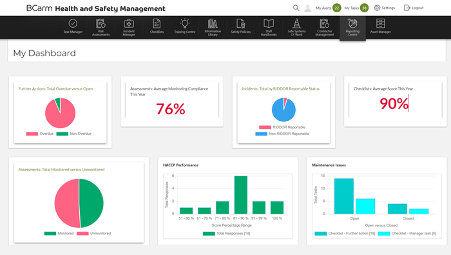The height and width of the screenshot is (255, 451).
Task: Toggle the Total Responses [14] legend swatch
Action: click(x=209, y=234)
